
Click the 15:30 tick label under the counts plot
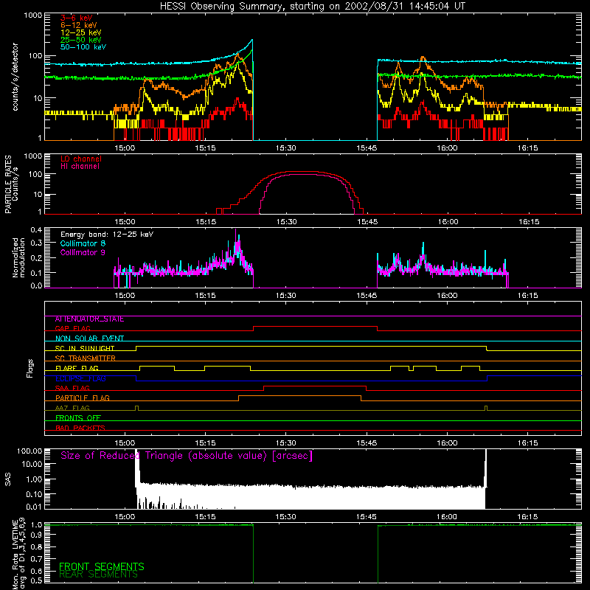(285, 148)
